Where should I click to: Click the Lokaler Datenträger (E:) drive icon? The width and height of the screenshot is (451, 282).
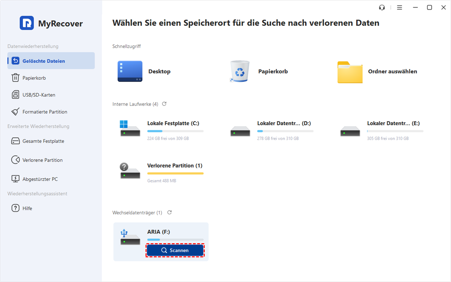350,131
